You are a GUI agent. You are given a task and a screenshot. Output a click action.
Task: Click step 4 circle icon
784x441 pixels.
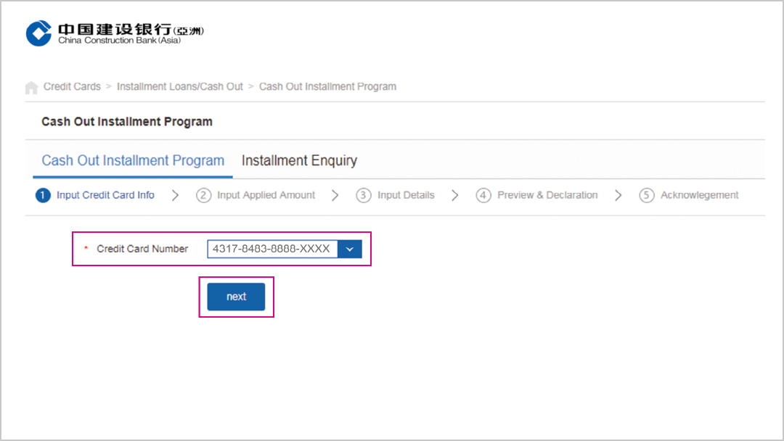[x=483, y=195]
